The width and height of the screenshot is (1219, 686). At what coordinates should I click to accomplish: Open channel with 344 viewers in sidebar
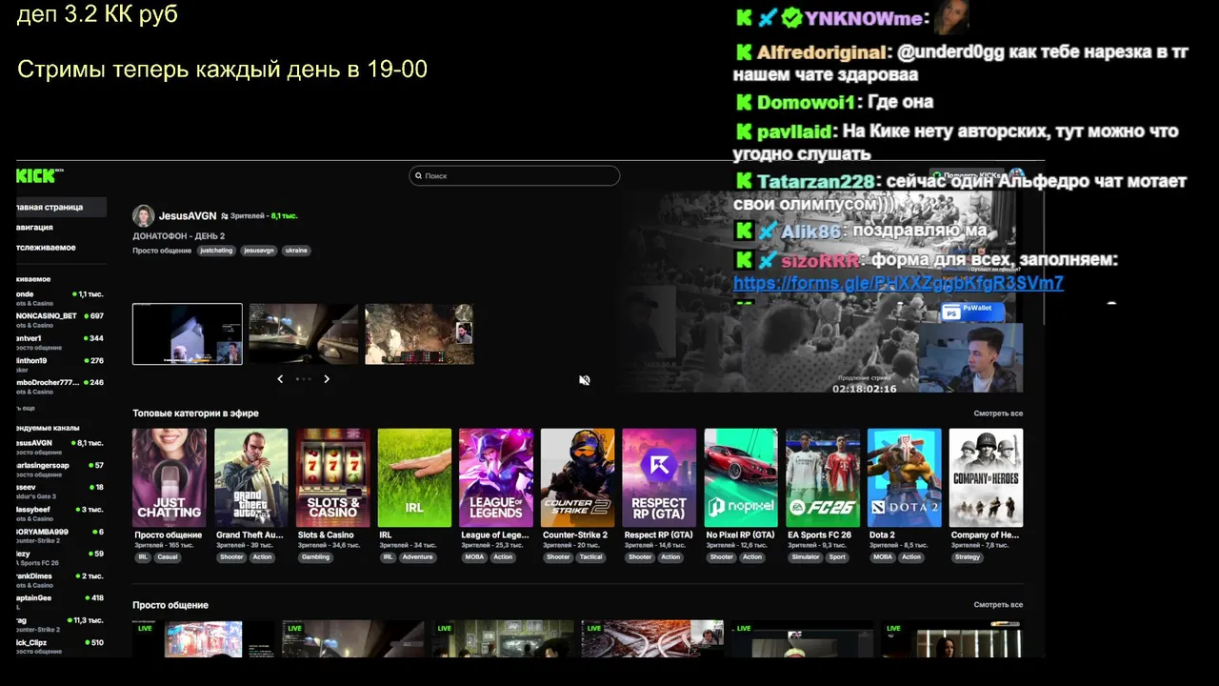[61, 341]
